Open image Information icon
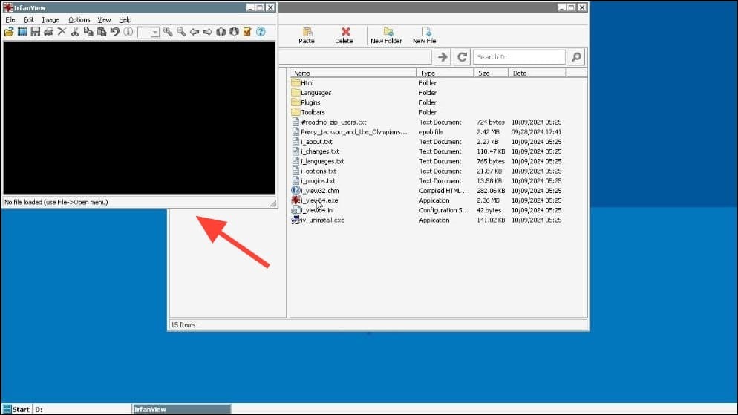Image resolution: width=738 pixels, height=415 pixels. (128, 32)
